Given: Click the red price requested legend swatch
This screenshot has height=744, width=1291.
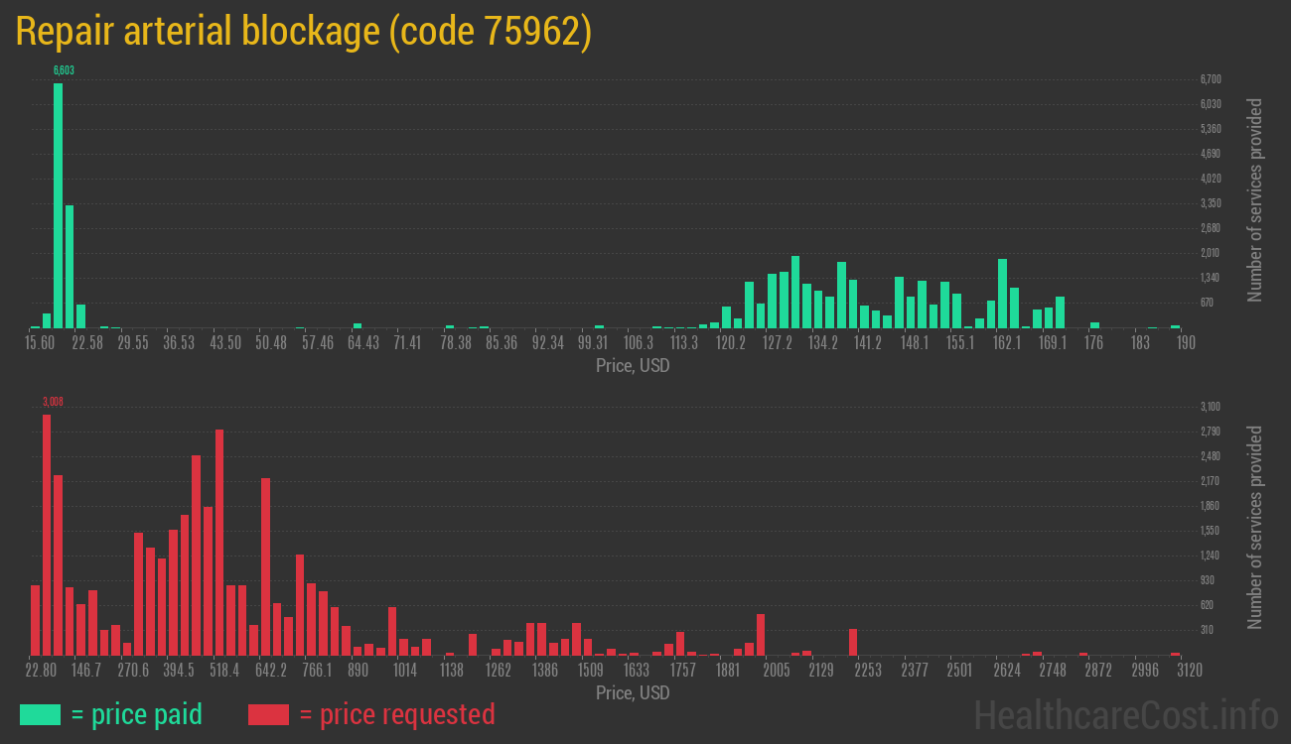Looking at the screenshot, I should pyautogui.click(x=268, y=714).
